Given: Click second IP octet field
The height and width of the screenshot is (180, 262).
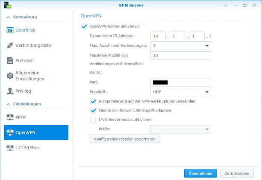Looking at the screenshot, I should [x=177, y=36].
